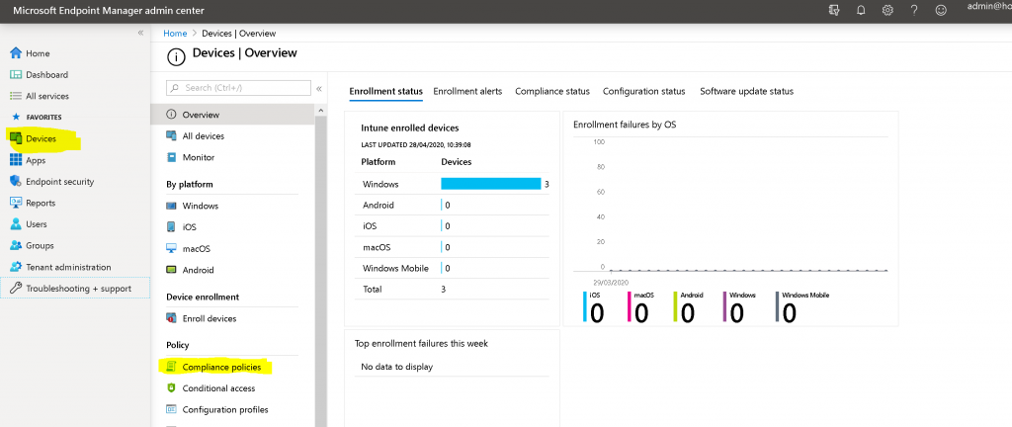
Task: Click the All services list icon
Action: [x=16, y=96]
